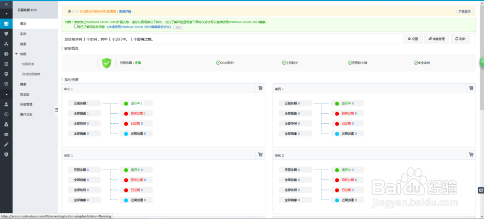
Task: Click the shopping cart icon for 华北 1
Action: coord(260,88)
